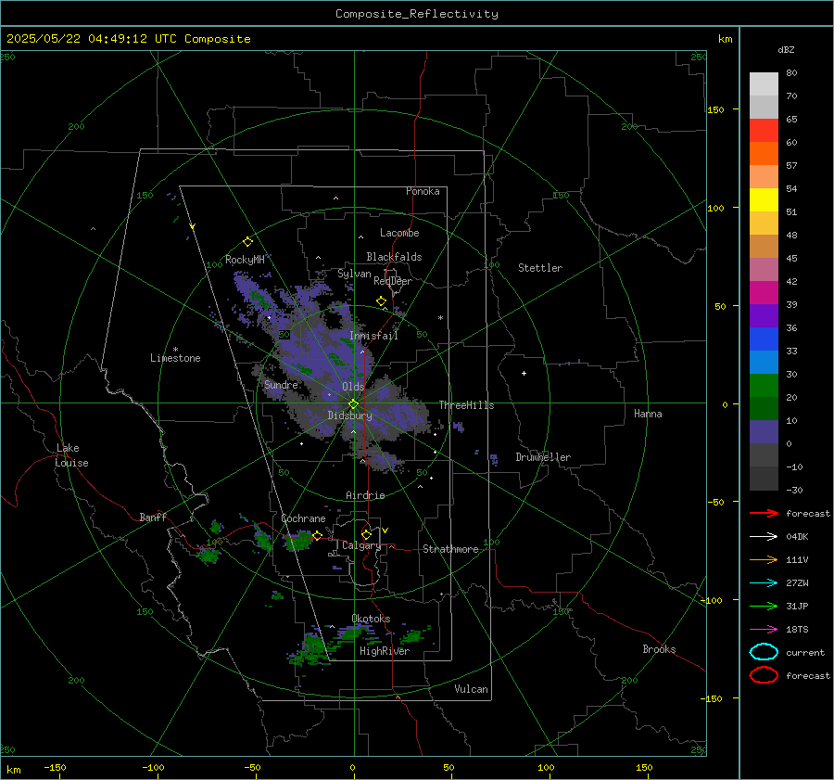Viewport: 834px width, 780px height.
Task: Click the Cochrane city label
Action: coord(303,518)
